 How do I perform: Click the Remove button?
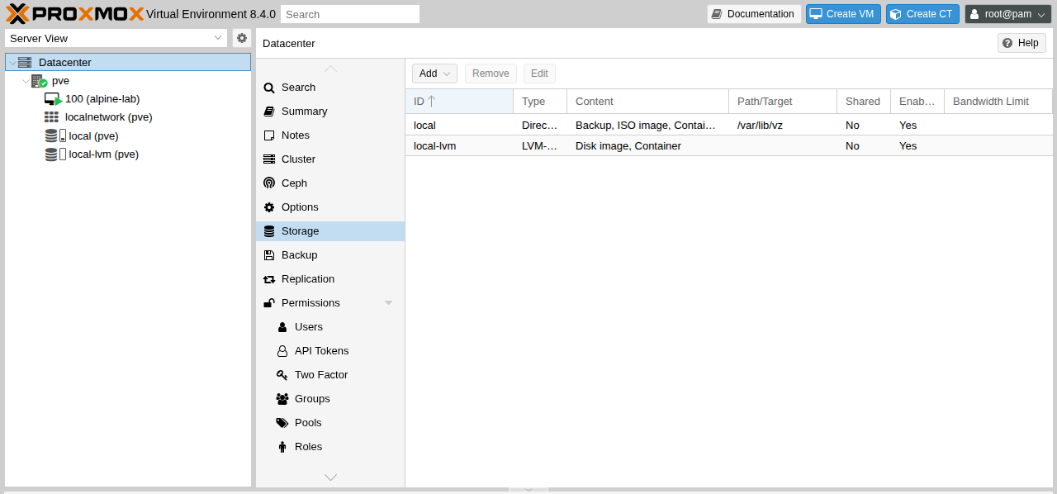point(491,74)
